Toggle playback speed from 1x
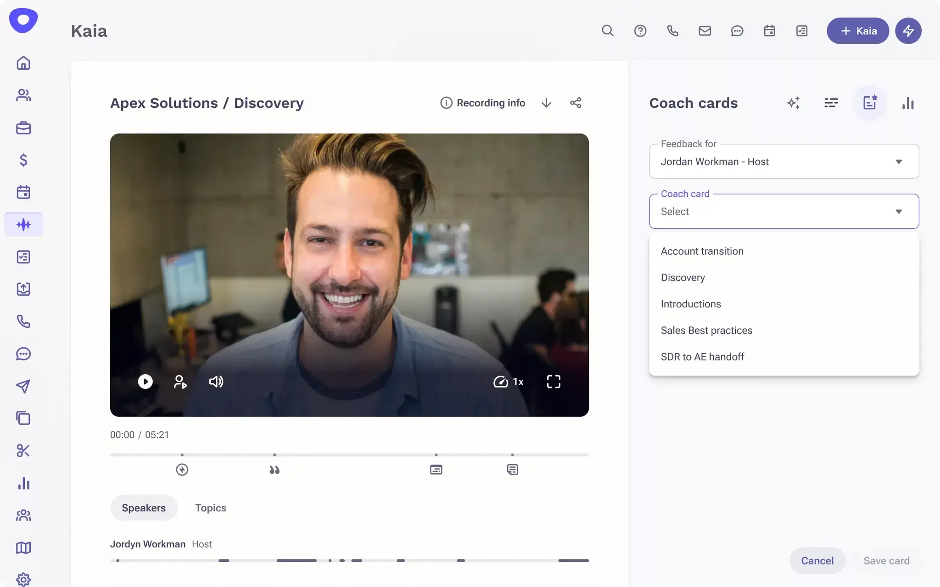Viewport: 940px width, 587px height. pos(509,382)
